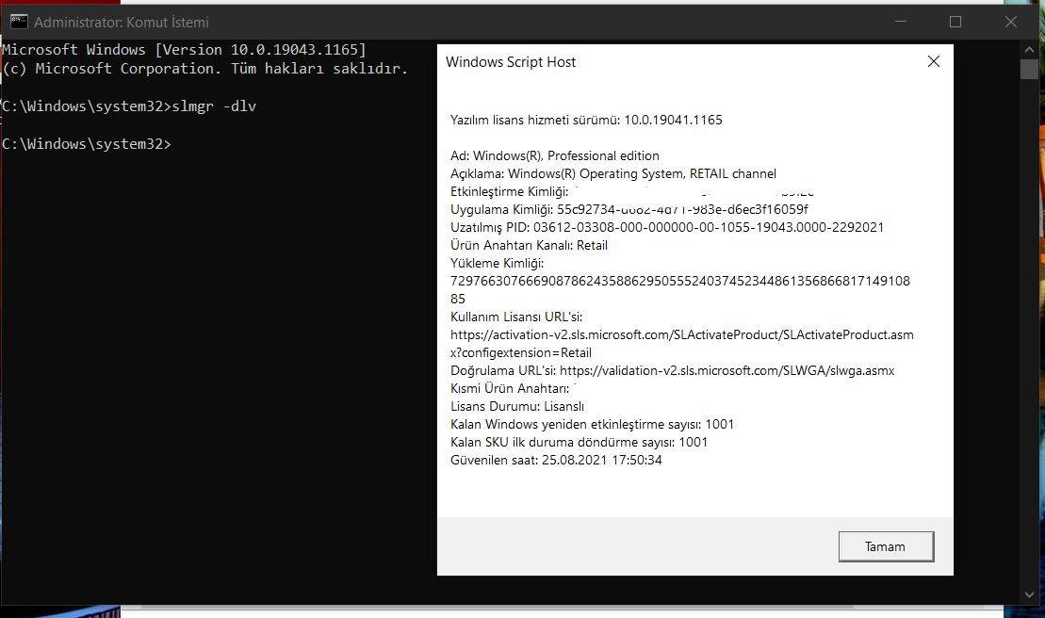The width and height of the screenshot is (1045, 618).
Task: Click the 'Yükleme Kimliği:' label
Action: (x=497, y=264)
